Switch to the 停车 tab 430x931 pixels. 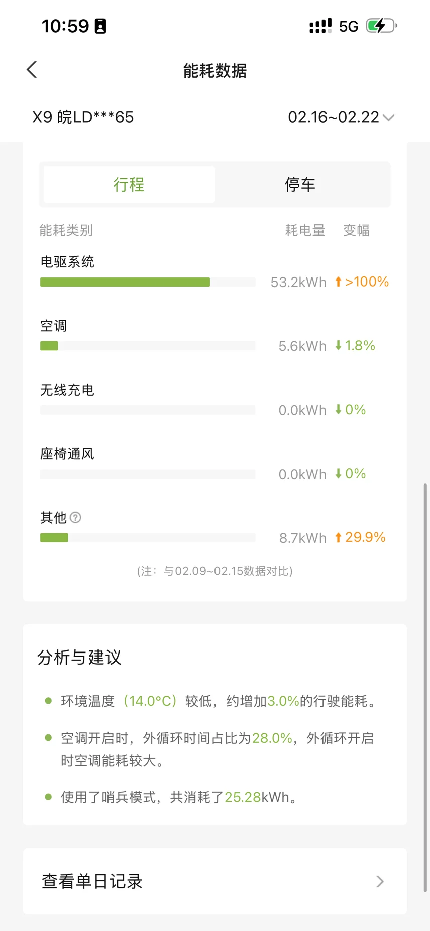coord(300,184)
